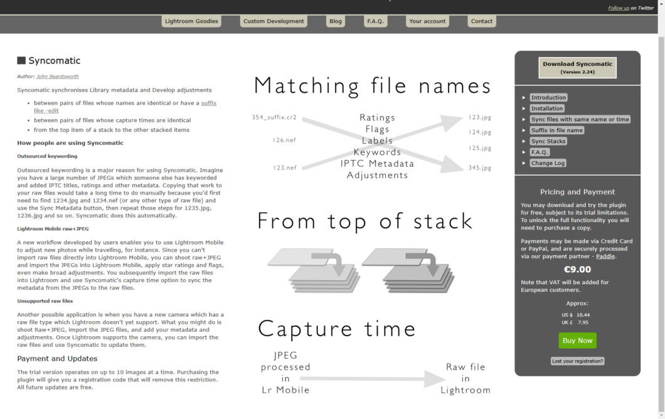Screen dimensions: 665x419
Task: Open the Paddle payment partner link
Action: (x=605, y=257)
